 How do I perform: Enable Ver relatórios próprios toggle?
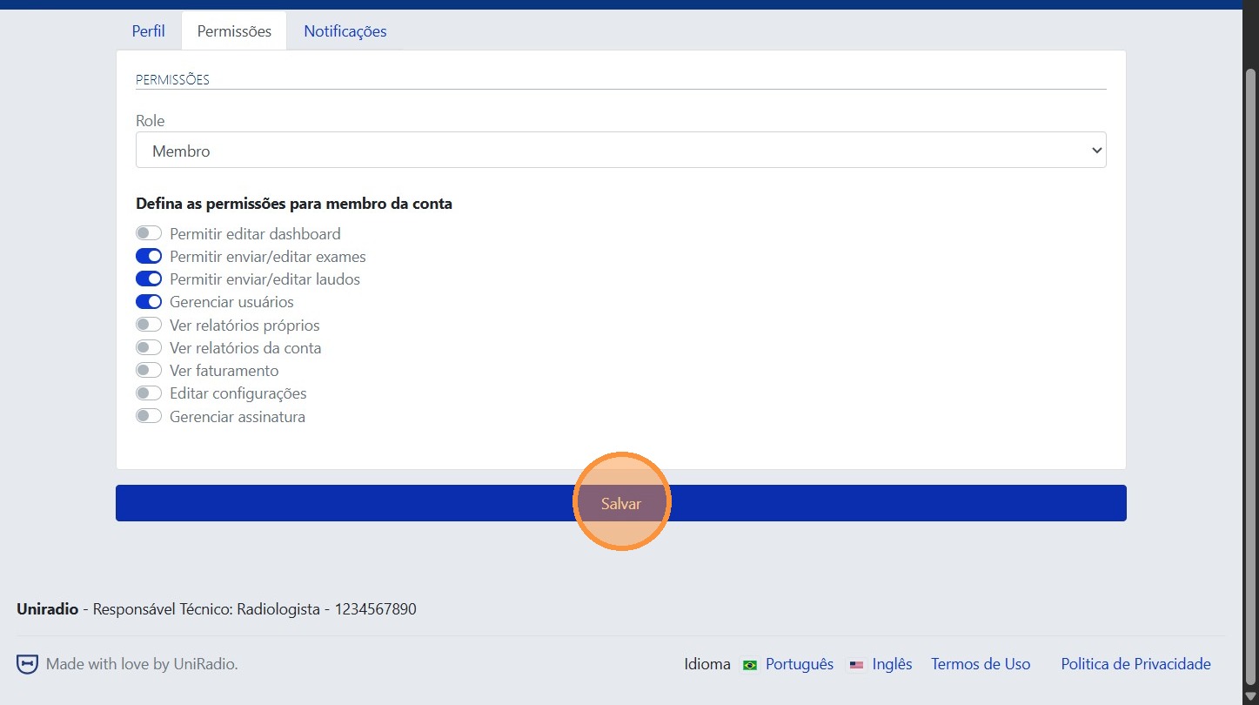(149, 325)
